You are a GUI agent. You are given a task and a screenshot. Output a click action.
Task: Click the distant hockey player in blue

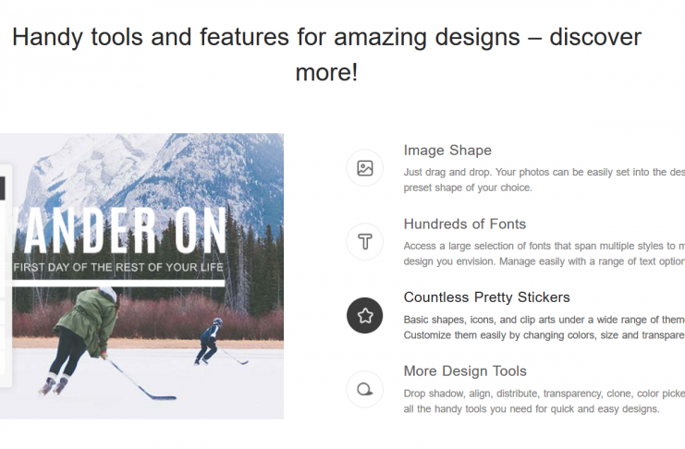tap(211, 339)
